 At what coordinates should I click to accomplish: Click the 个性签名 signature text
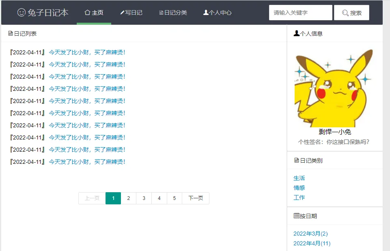(x=334, y=142)
